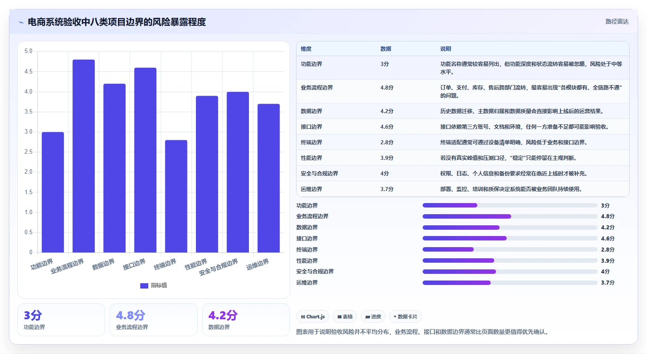Click the page title 电商系统验收中八类项目边界
The height and width of the screenshot is (354, 647).
point(117,22)
